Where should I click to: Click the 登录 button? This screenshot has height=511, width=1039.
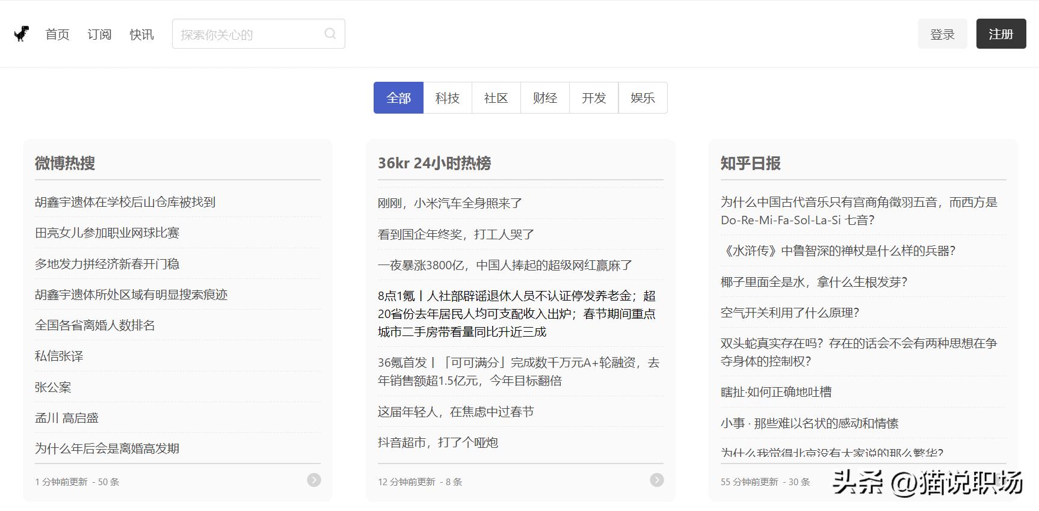coord(942,34)
